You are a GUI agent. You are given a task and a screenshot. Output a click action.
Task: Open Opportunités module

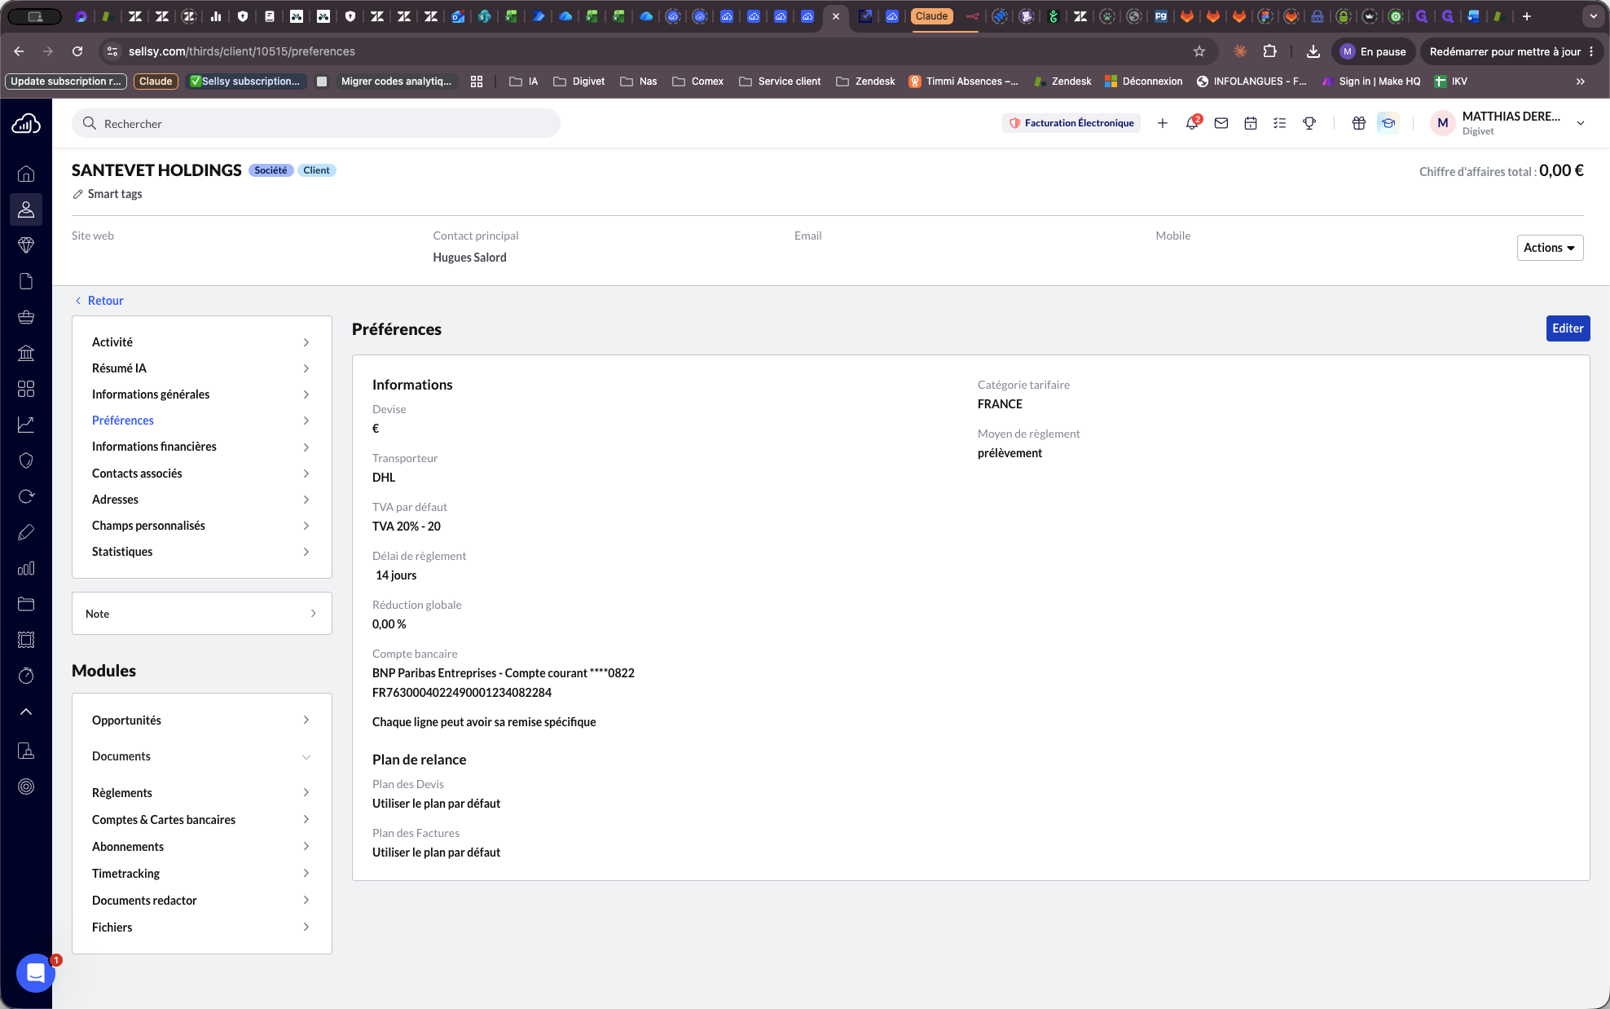[x=201, y=720]
